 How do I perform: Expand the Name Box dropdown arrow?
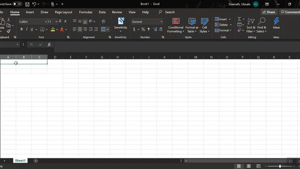pyautogui.click(x=17, y=45)
